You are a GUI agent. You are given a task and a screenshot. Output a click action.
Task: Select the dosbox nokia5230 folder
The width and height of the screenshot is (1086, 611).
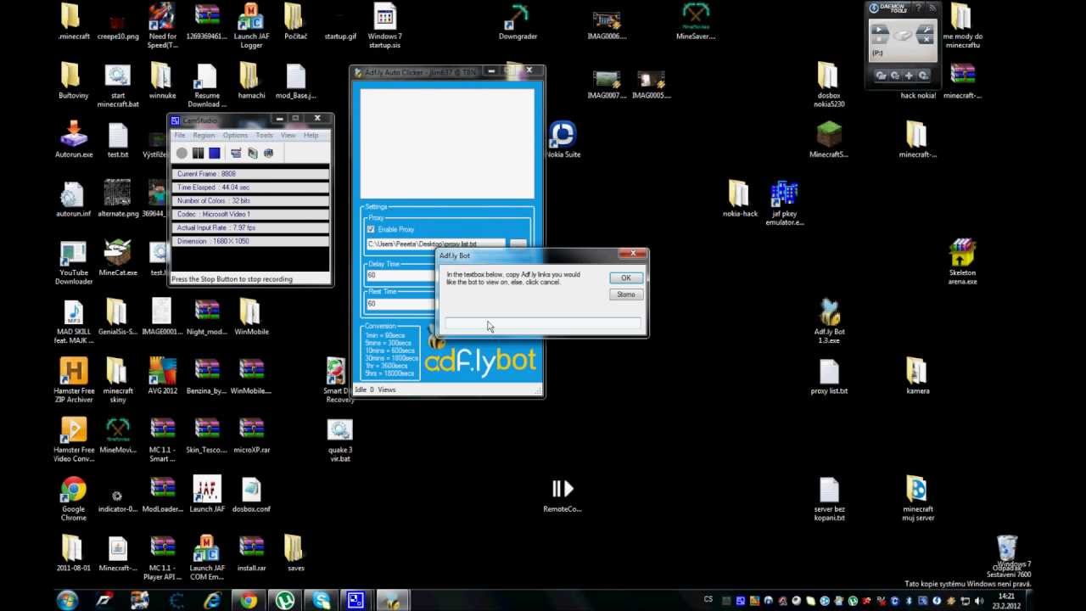[x=829, y=85]
